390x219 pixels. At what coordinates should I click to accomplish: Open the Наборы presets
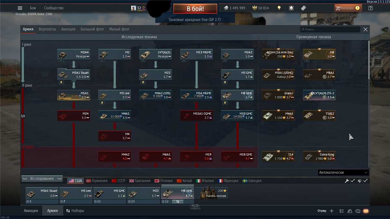tap(75, 211)
